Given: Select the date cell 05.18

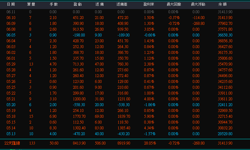Looking at the screenshot, I should tap(11, 116).
